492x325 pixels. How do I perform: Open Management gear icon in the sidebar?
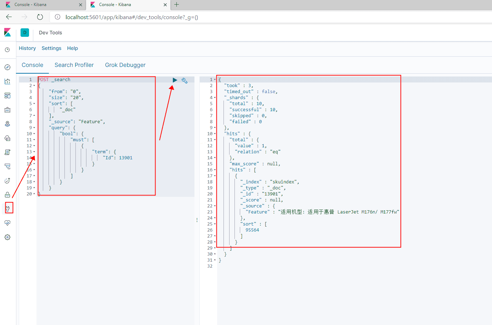point(7,237)
